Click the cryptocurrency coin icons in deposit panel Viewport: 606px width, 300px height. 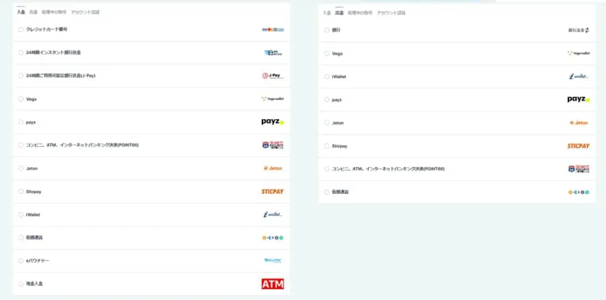(x=273, y=238)
